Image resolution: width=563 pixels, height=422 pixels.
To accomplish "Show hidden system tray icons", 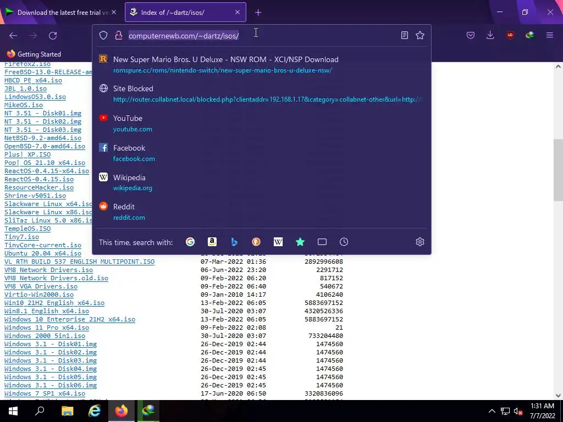I will pyautogui.click(x=492, y=411).
